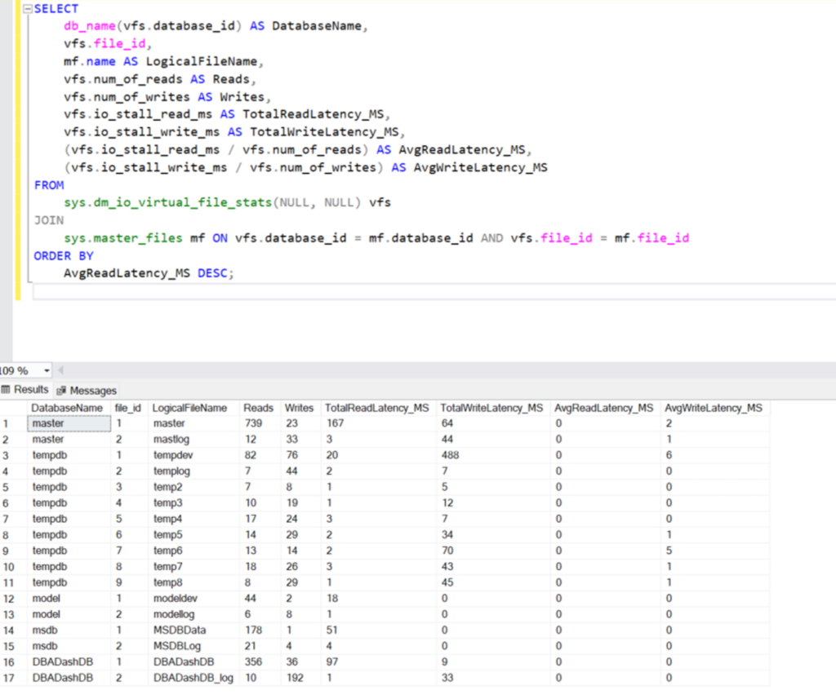Open the 109 % zoom dropdown
Image resolution: width=836 pixels, height=699 pixels.
click(x=46, y=370)
